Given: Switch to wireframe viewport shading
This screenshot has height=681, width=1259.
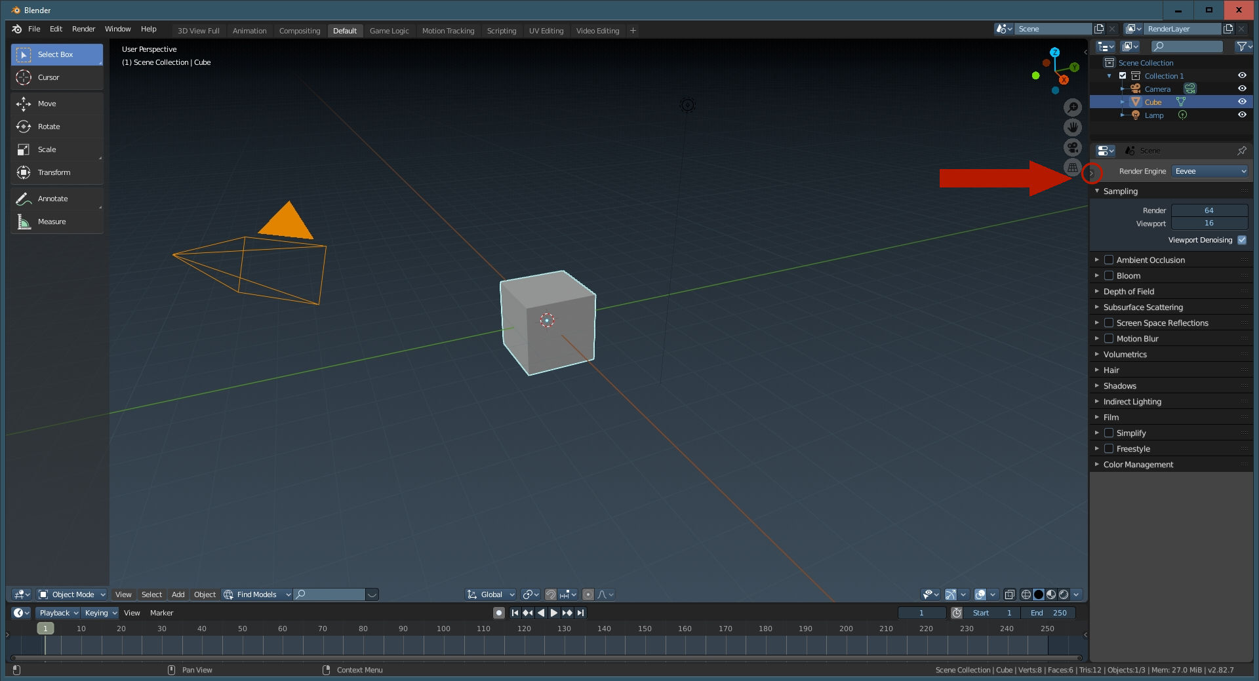Looking at the screenshot, I should [x=1026, y=594].
